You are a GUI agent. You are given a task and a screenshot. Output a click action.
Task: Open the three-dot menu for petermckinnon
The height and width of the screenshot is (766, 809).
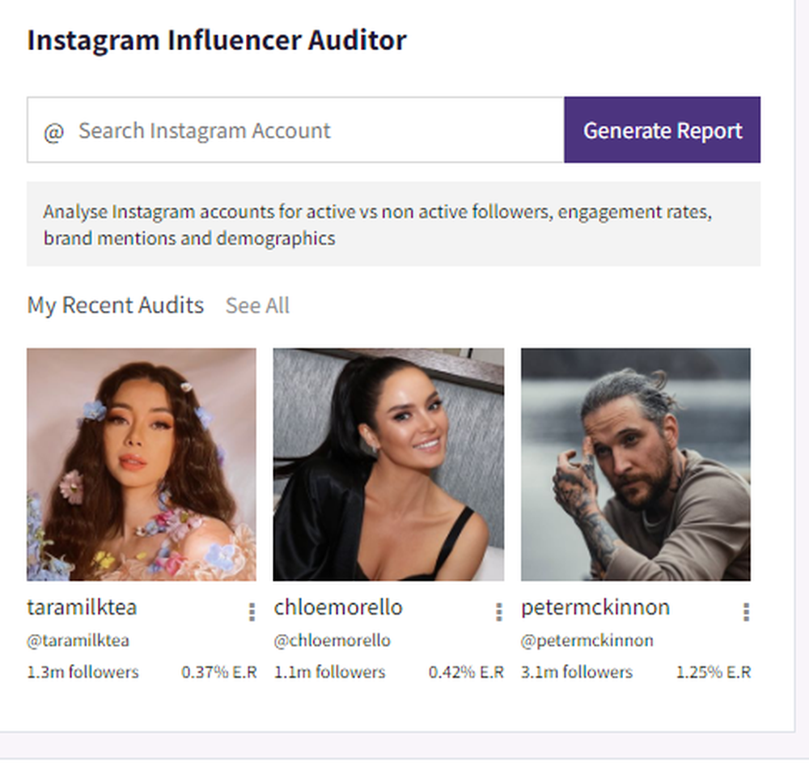coord(746,612)
